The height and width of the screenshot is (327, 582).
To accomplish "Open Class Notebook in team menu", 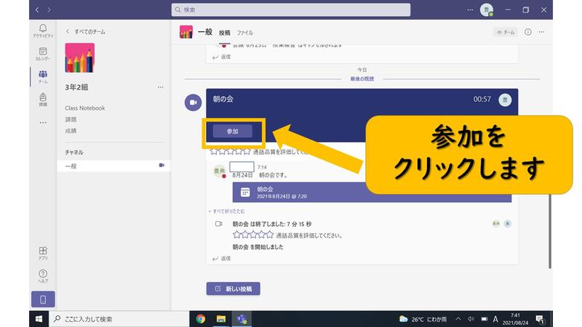I will pos(85,108).
